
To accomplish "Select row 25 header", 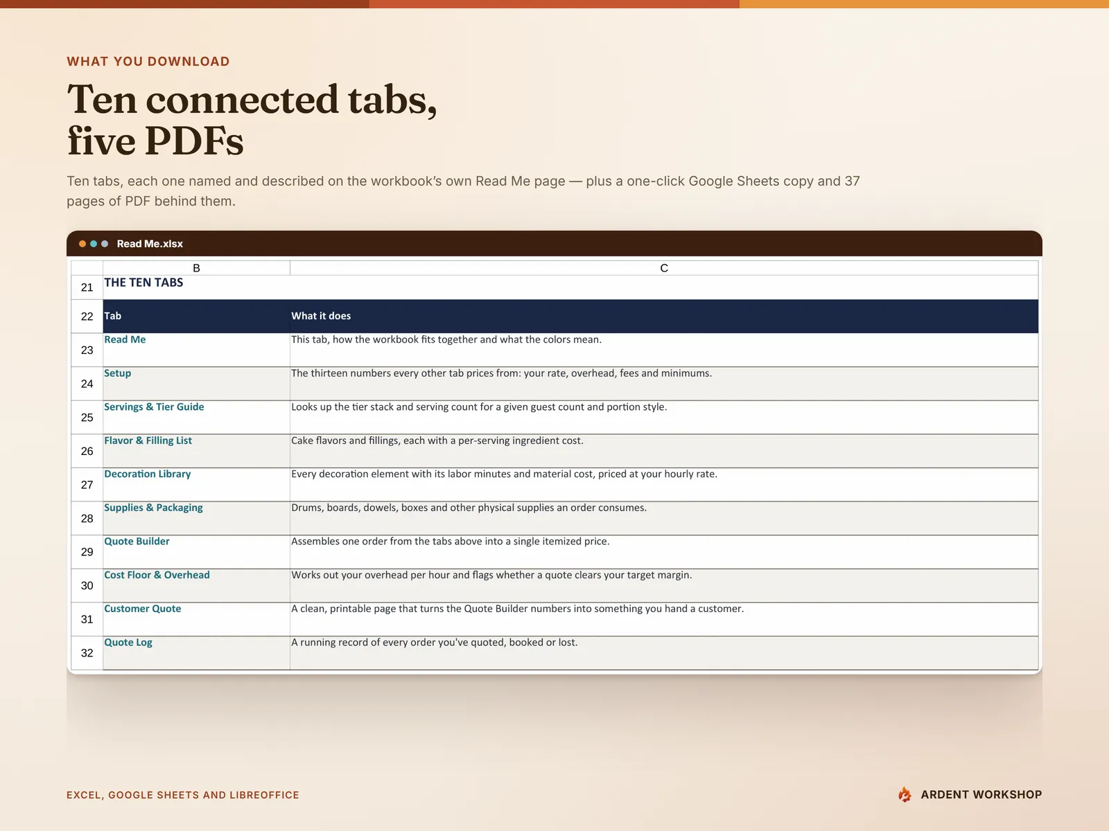I will [87, 418].
